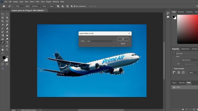
Task: Open the Pixels units dropdown
Action: (x=193, y=73)
